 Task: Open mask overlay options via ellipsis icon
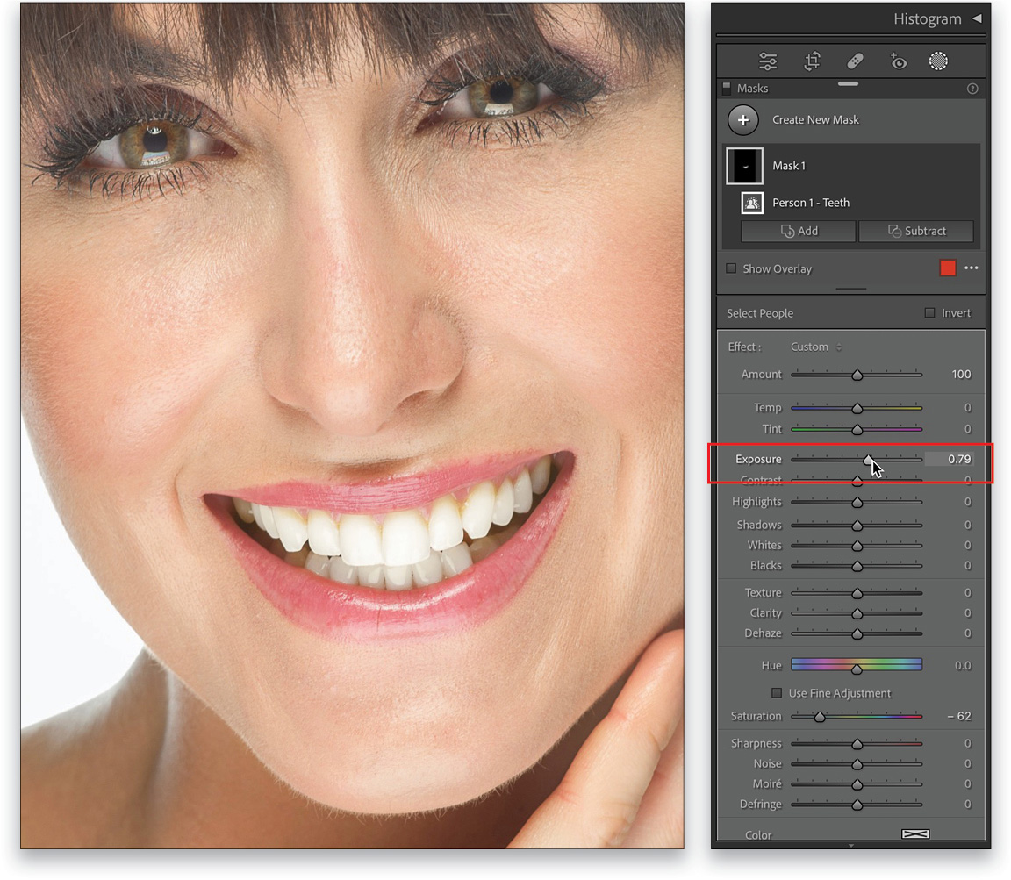click(x=972, y=268)
